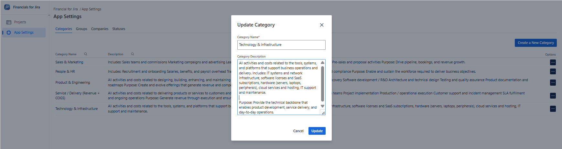Close the Update Category dialog
This screenshot has height=149, width=562.
322,25
